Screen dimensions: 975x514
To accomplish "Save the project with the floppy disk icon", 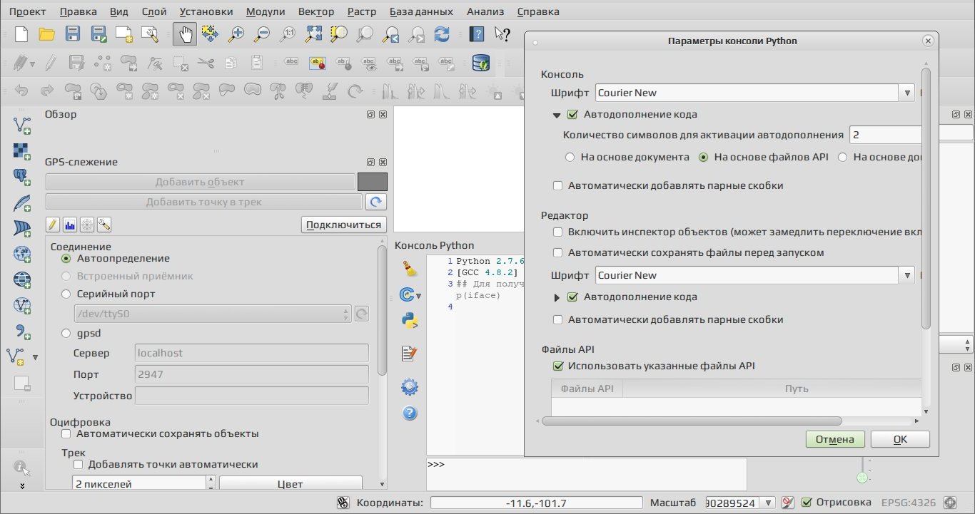I will [73, 34].
